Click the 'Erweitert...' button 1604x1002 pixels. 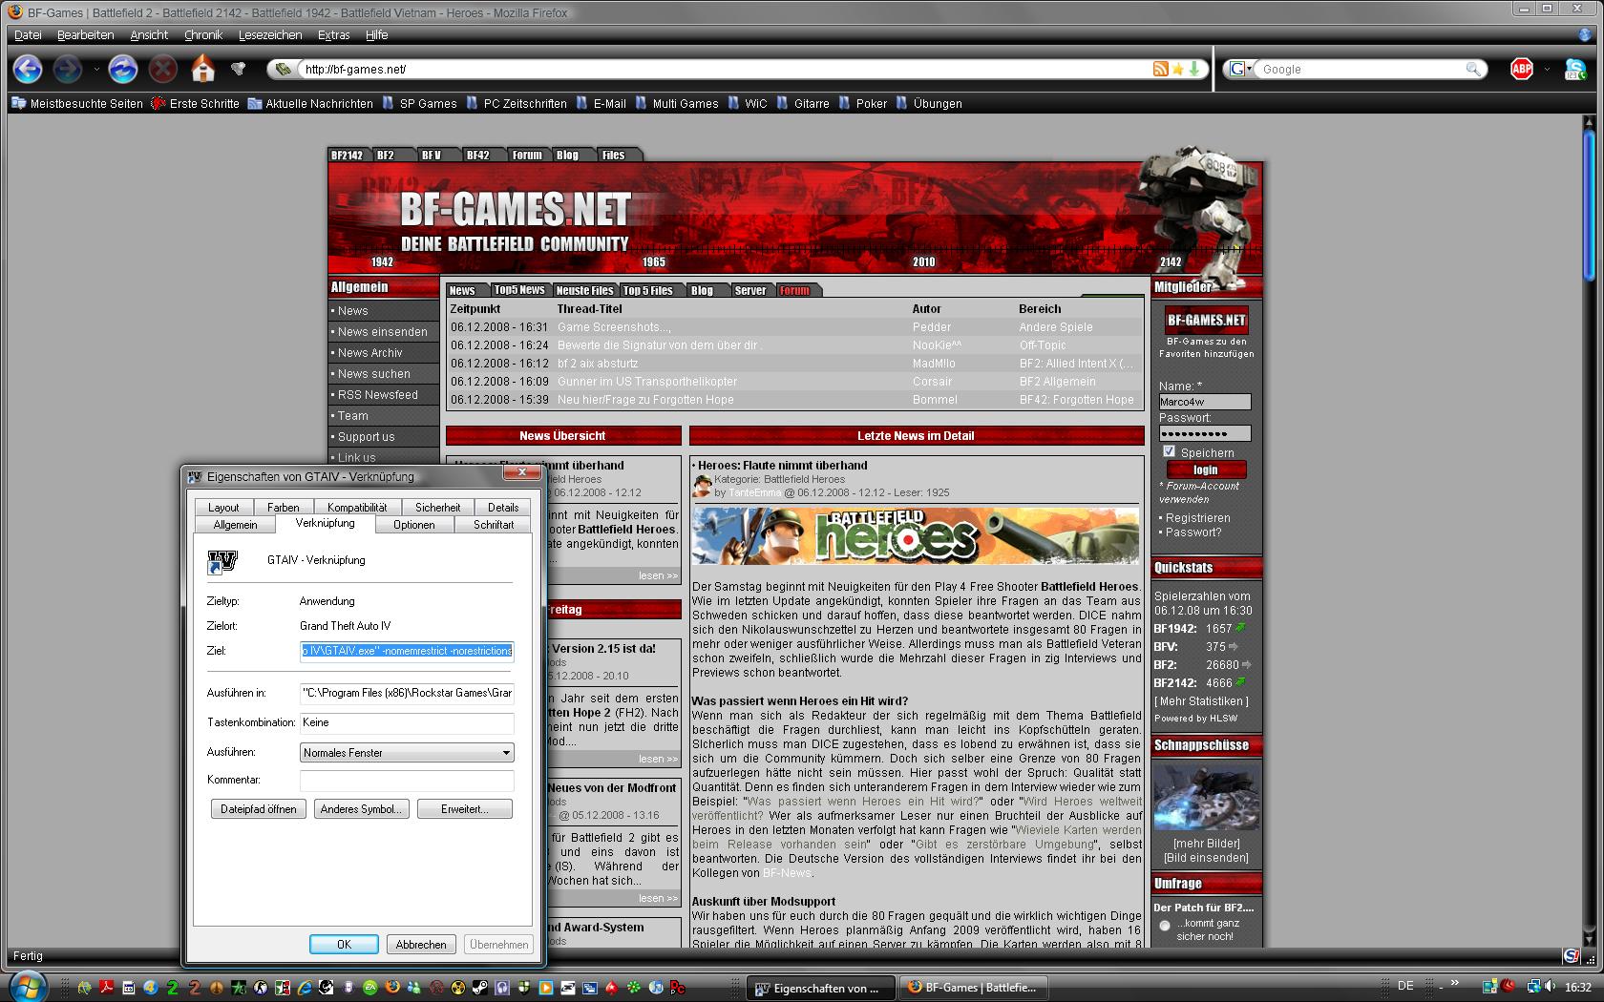click(x=465, y=808)
